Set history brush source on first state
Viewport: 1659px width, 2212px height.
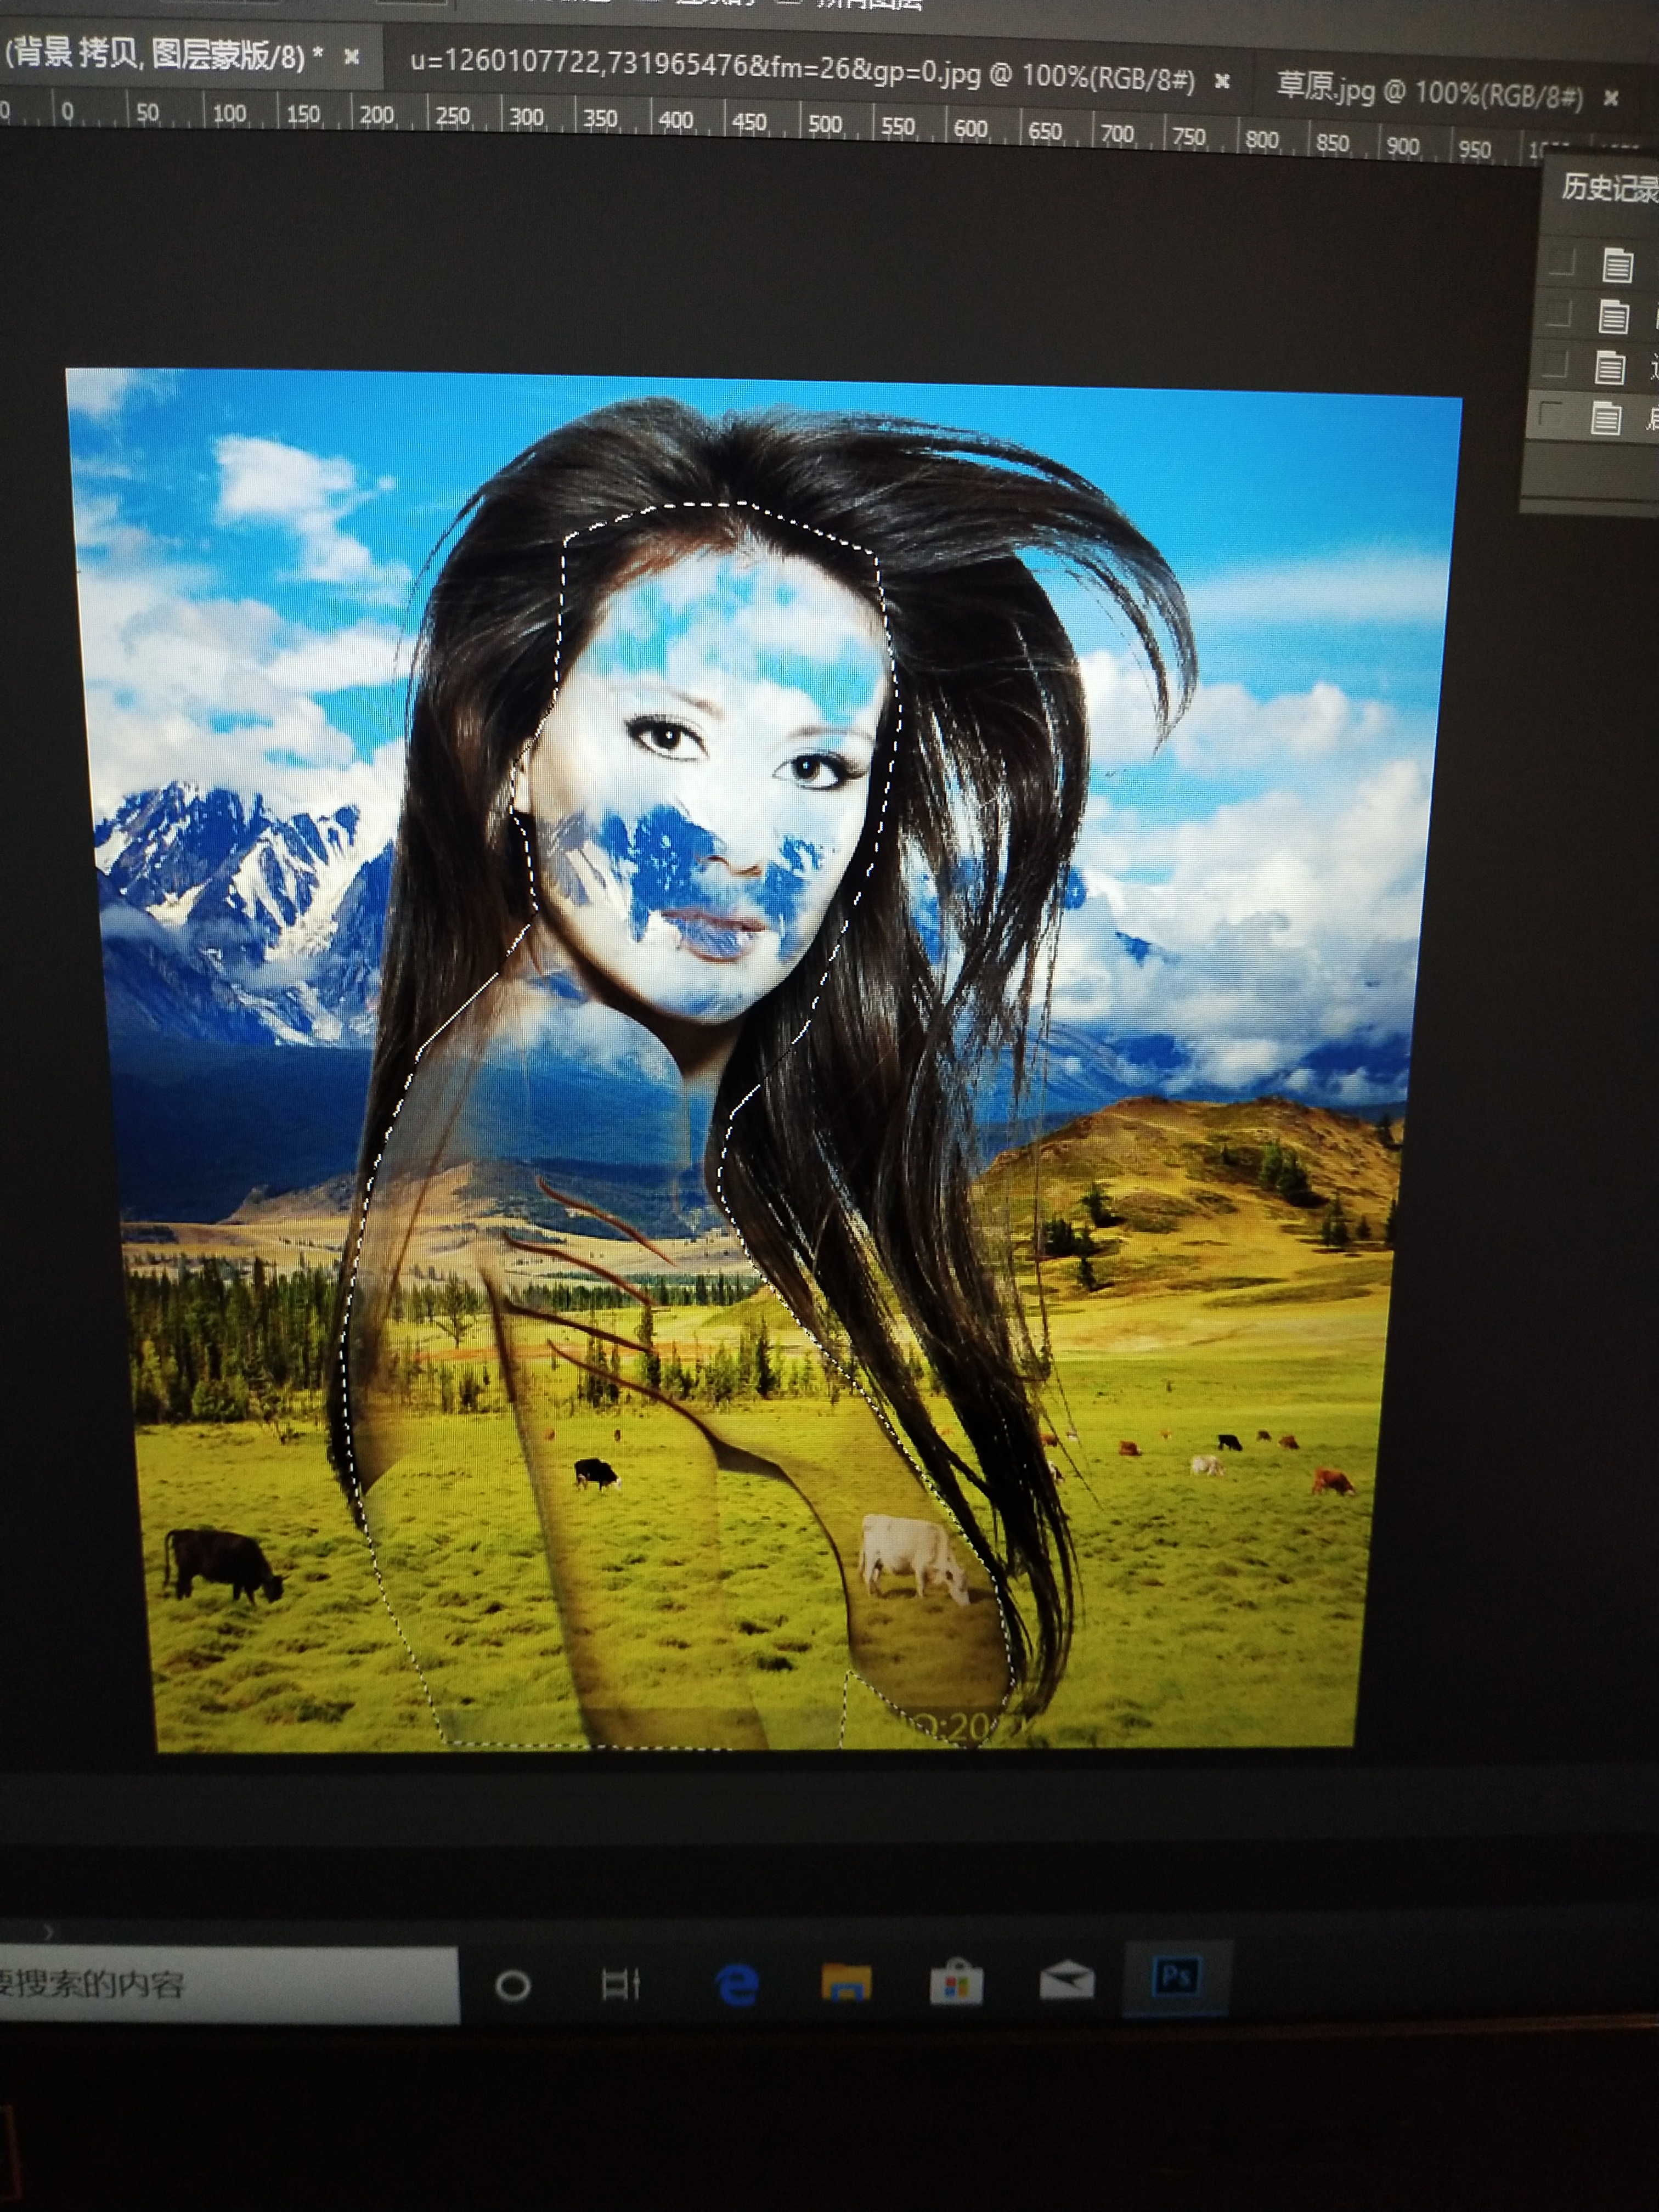point(1561,262)
